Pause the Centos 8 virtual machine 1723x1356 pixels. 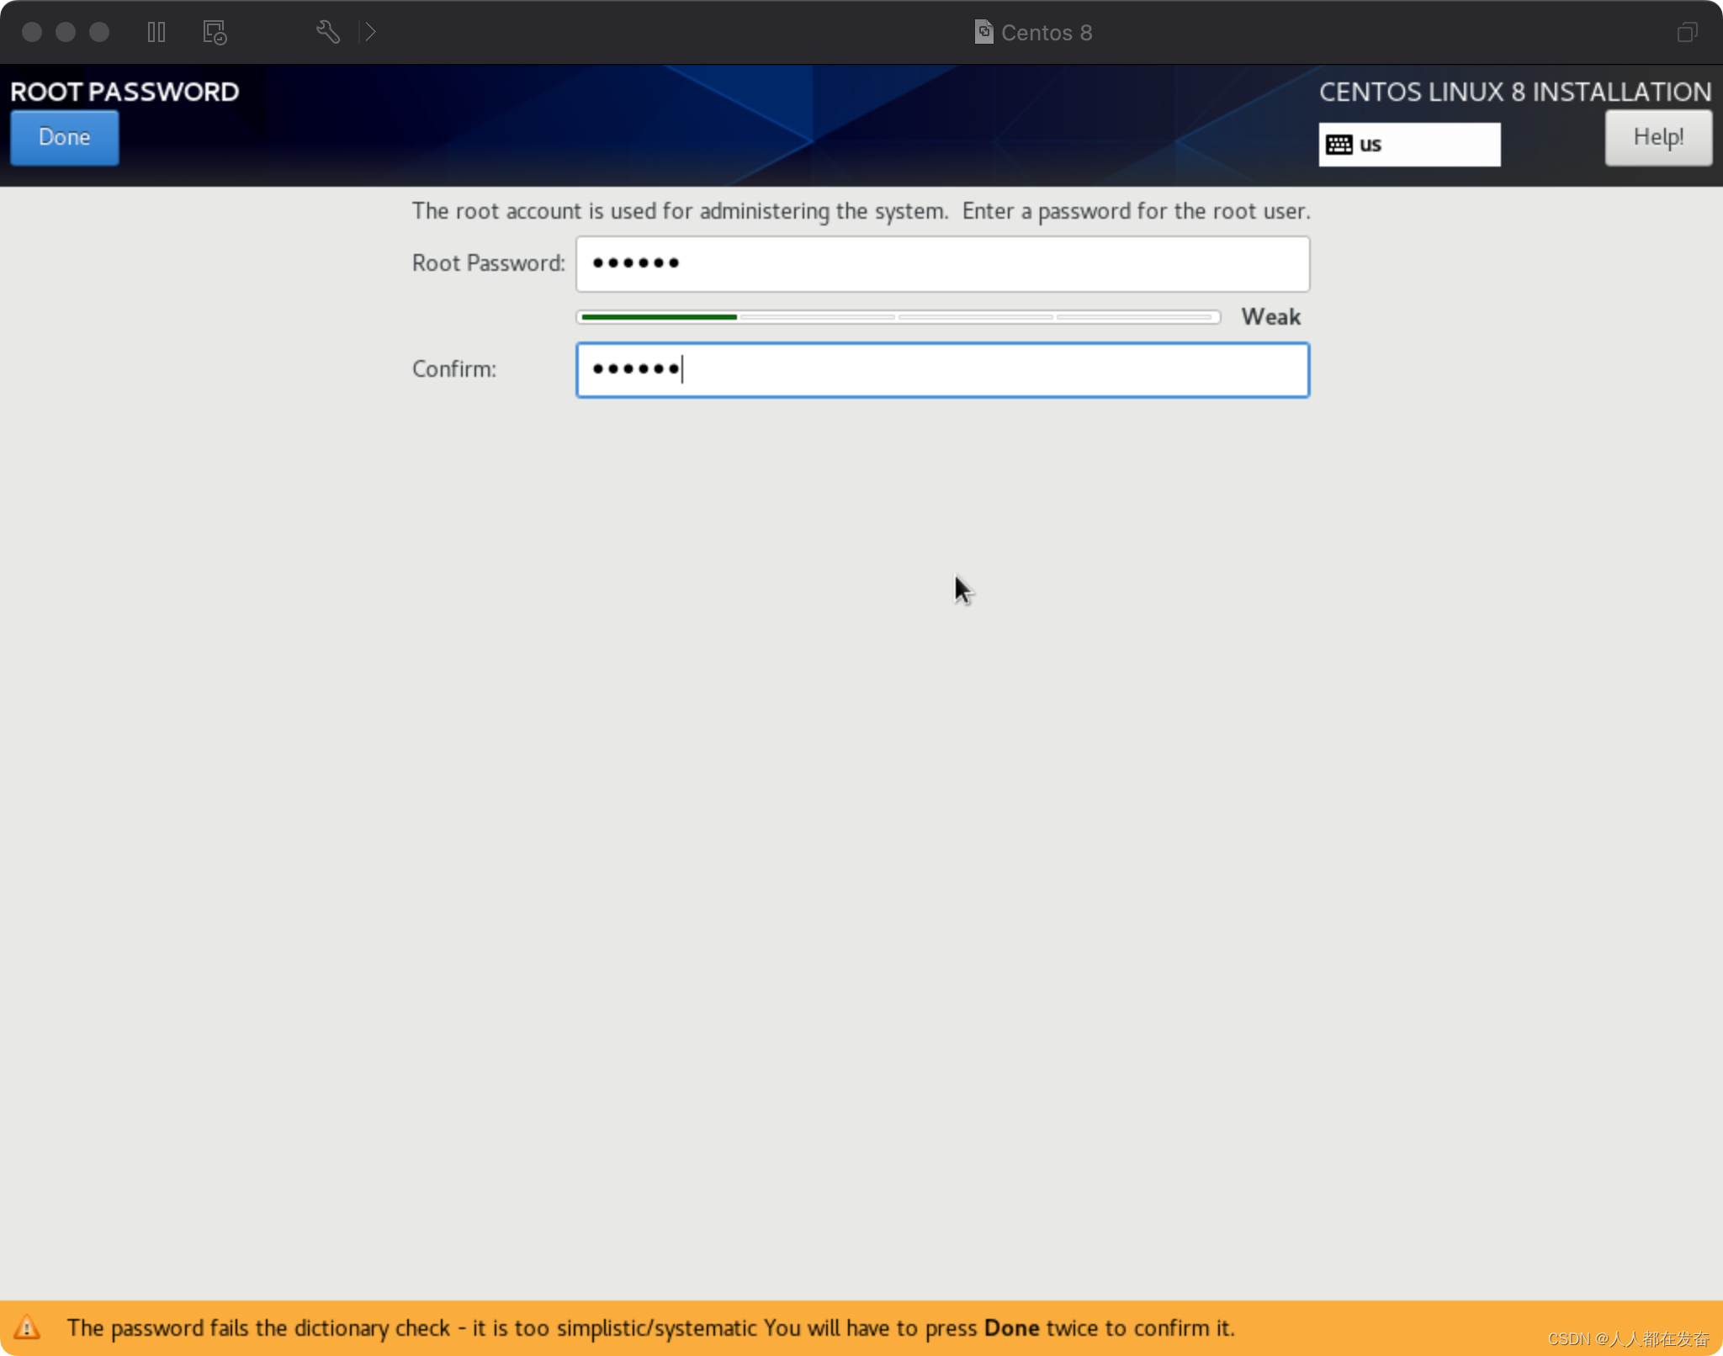coord(156,32)
